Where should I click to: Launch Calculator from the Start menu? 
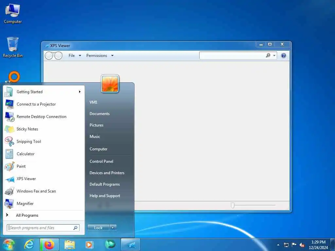click(x=44, y=154)
